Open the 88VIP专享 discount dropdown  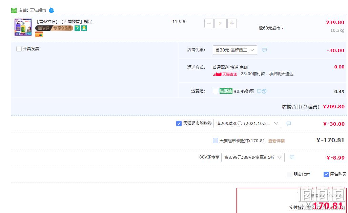[x=253, y=157]
